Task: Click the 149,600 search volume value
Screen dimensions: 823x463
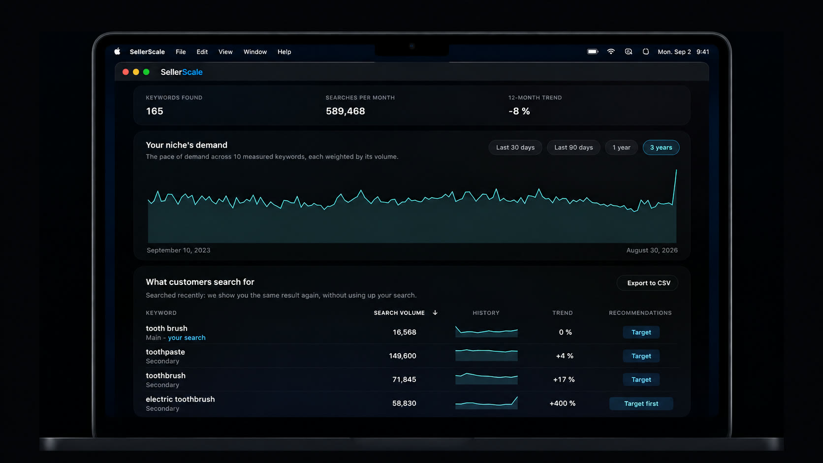Action: 403,356
